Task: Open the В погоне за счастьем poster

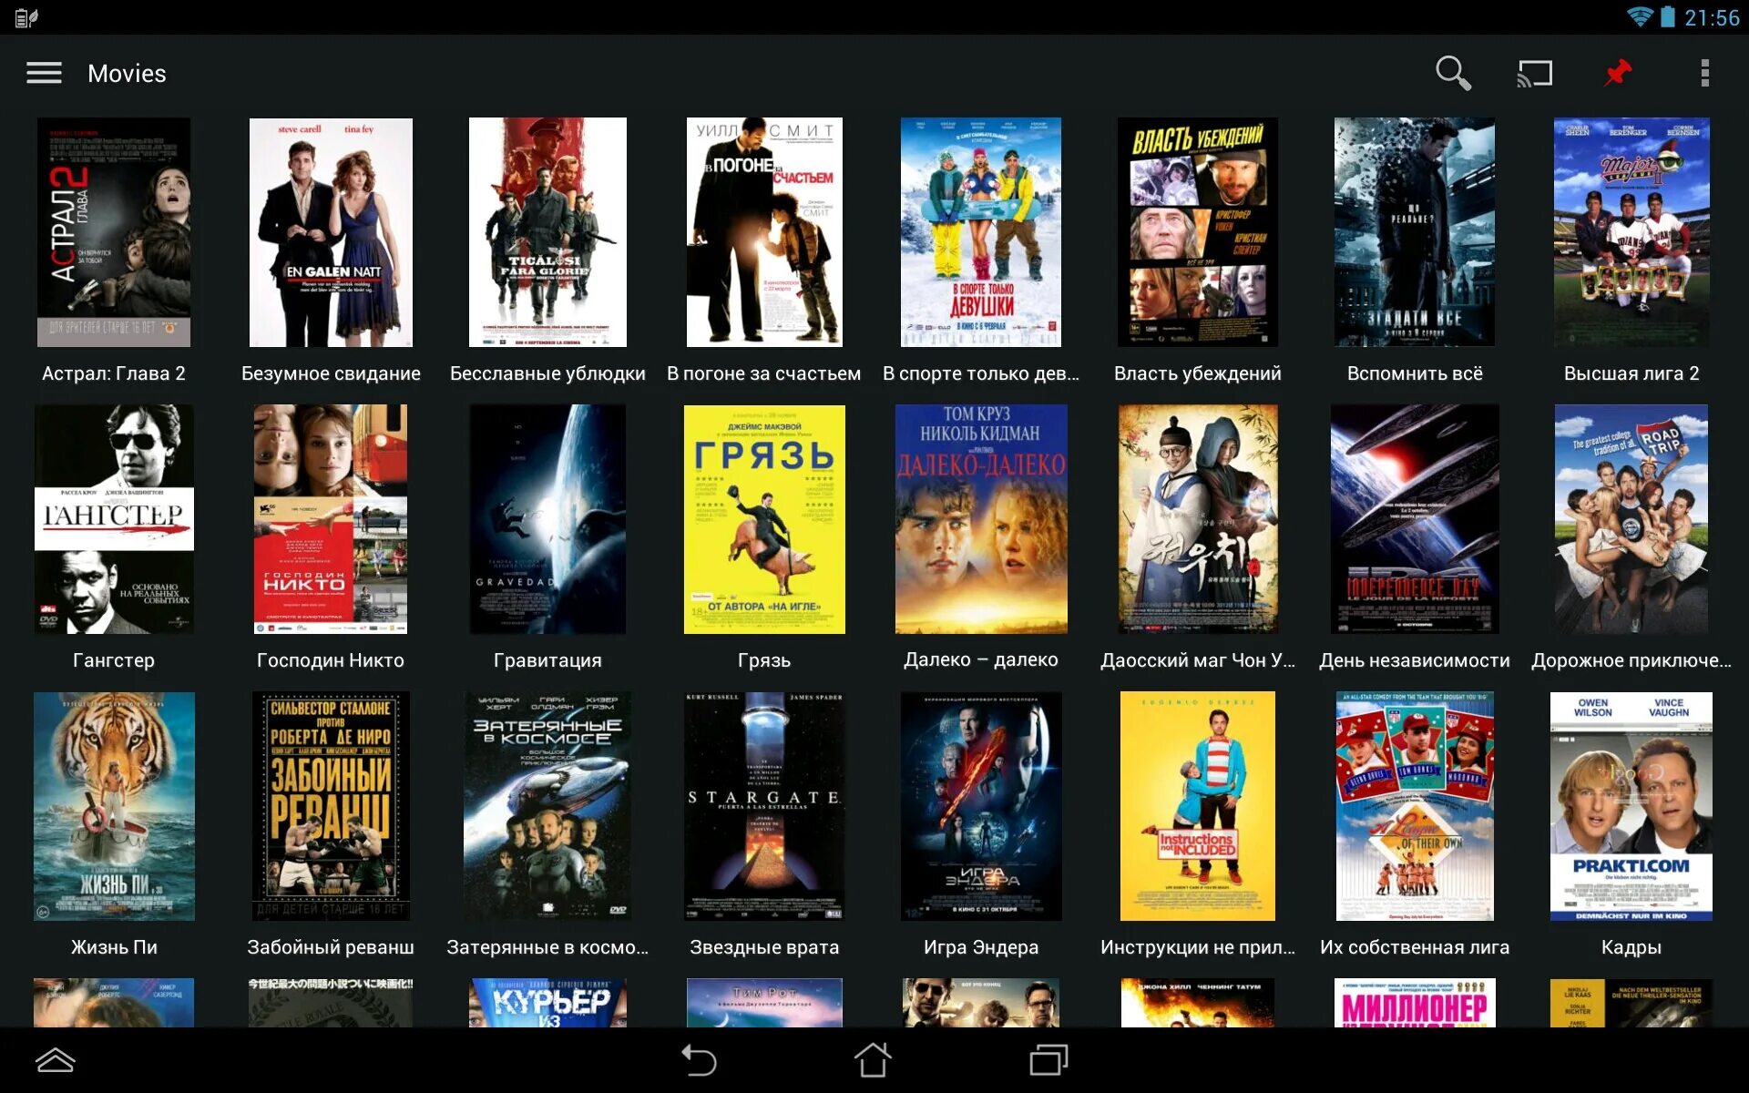Action: (764, 232)
